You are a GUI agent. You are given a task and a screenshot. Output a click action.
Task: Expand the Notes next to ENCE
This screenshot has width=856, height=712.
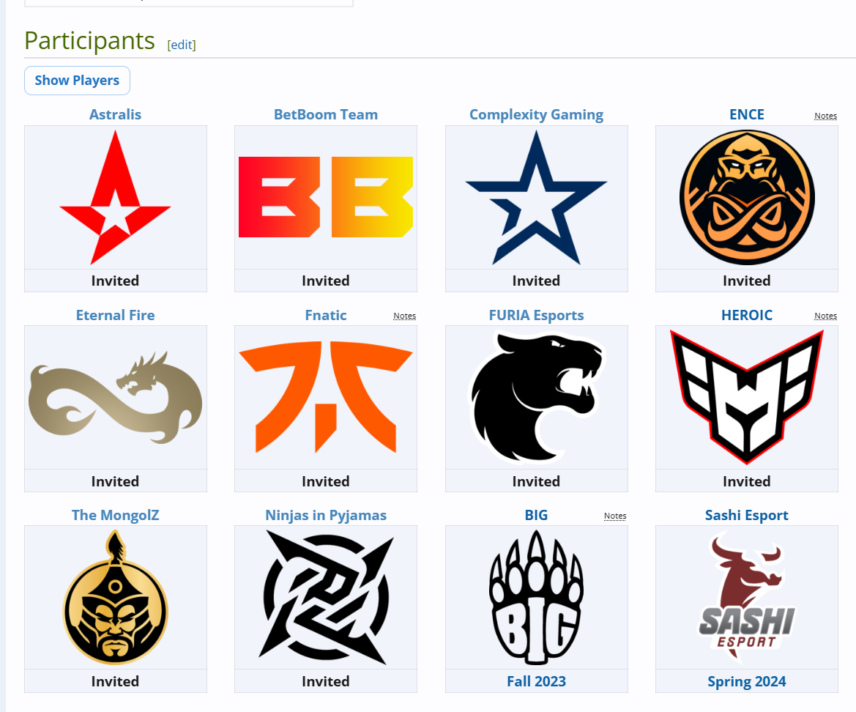coord(825,116)
